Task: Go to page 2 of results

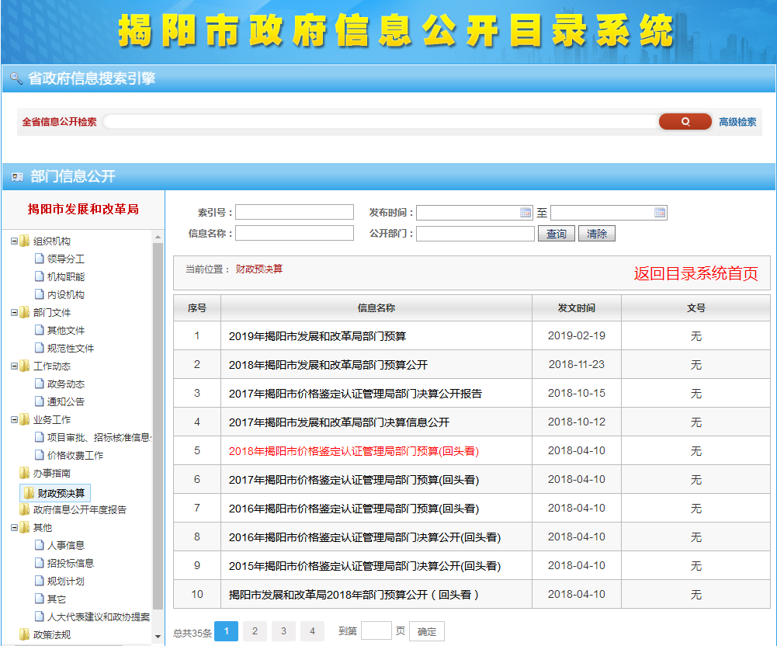Action: [x=255, y=631]
